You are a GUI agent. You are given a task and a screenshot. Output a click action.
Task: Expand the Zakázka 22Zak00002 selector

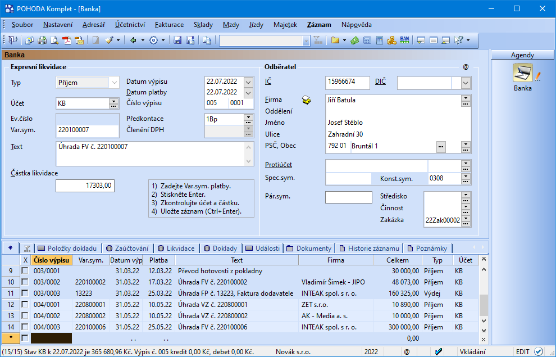pos(466,220)
